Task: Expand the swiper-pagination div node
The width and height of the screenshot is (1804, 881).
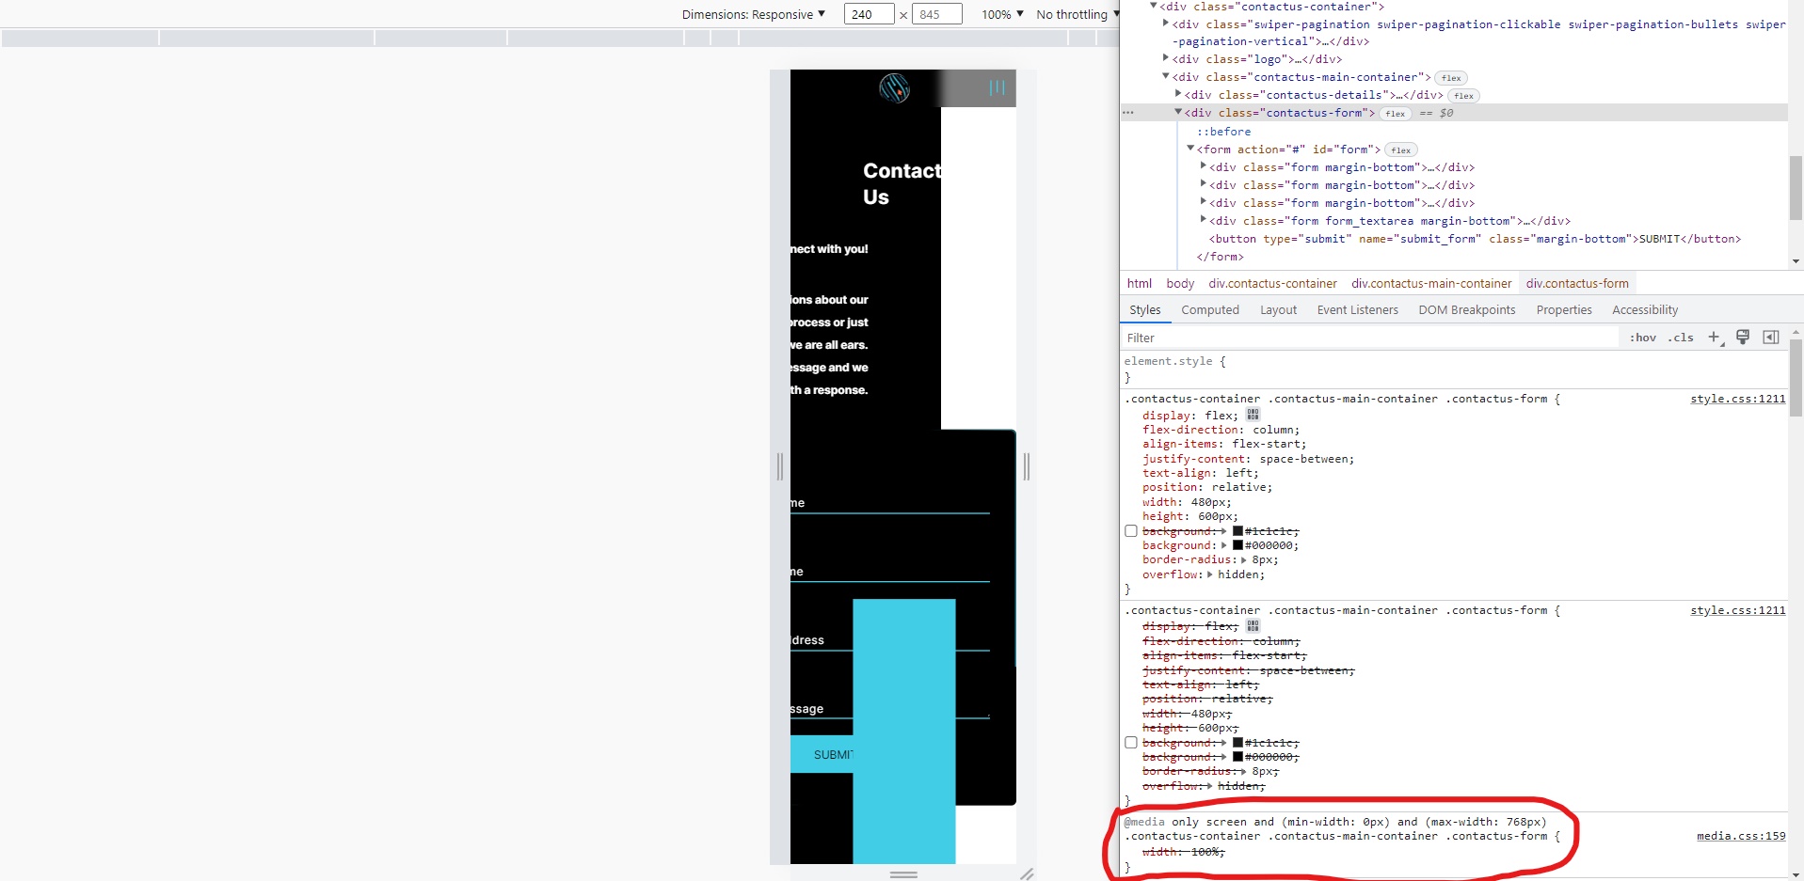Action: pyautogui.click(x=1166, y=24)
